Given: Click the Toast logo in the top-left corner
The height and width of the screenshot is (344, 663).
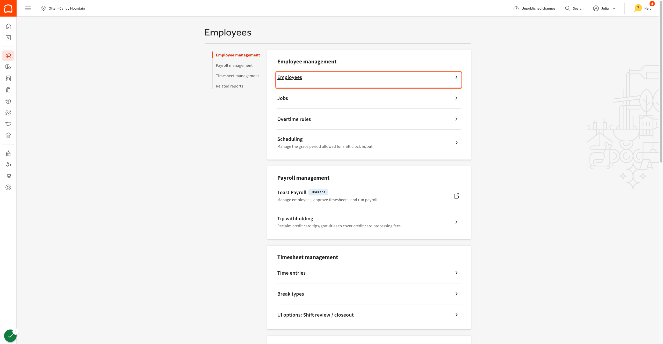Looking at the screenshot, I should pyautogui.click(x=8, y=8).
